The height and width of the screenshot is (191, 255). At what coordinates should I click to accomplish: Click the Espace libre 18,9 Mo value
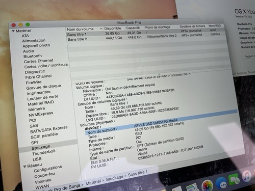pos(133,111)
